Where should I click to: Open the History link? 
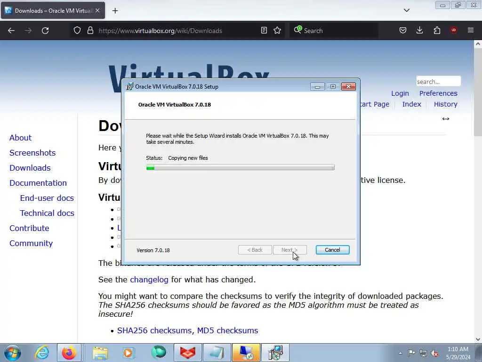(445, 104)
